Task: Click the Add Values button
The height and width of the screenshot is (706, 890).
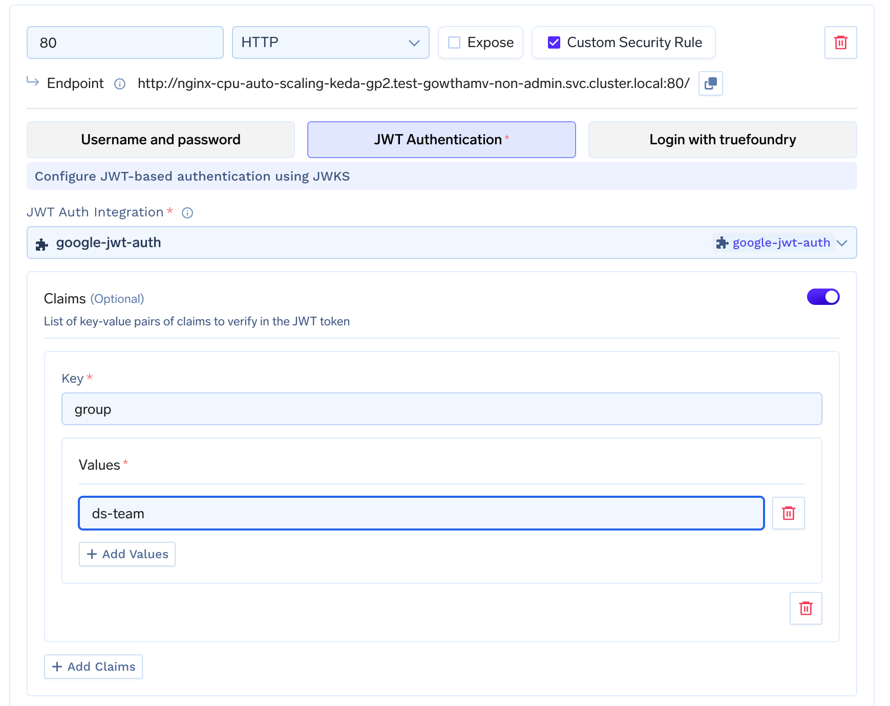Action: click(127, 554)
